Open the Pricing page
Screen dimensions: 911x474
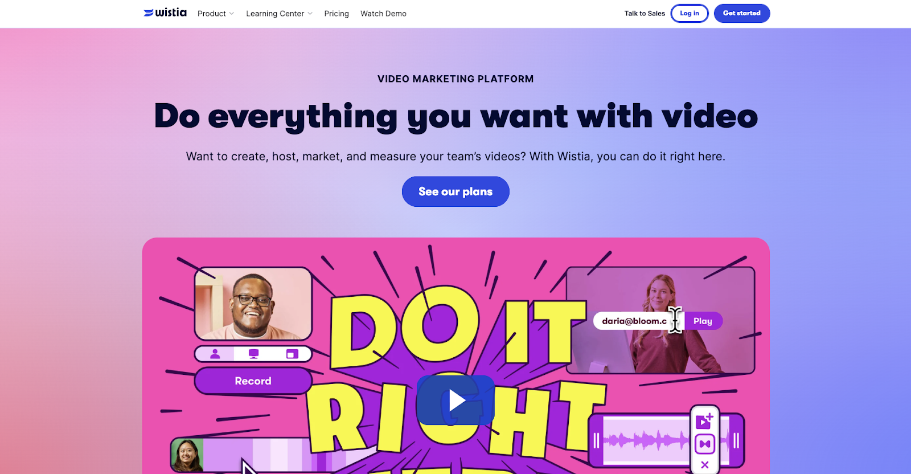pyautogui.click(x=337, y=14)
